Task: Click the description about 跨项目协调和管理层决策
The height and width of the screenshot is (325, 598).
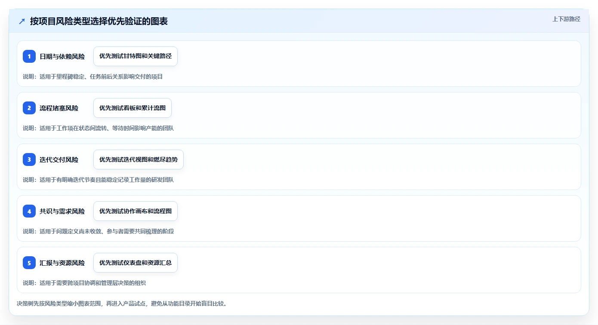Action: 84,283
